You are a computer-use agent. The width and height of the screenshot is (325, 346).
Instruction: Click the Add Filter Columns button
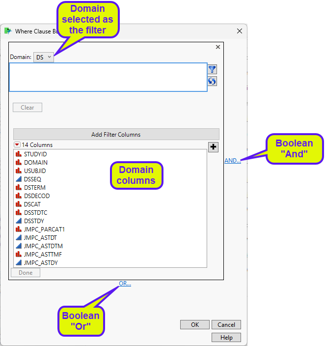116,134
